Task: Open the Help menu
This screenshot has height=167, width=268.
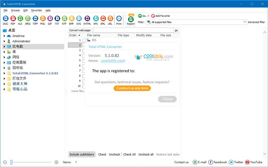Action: click(x=48, y=10)
